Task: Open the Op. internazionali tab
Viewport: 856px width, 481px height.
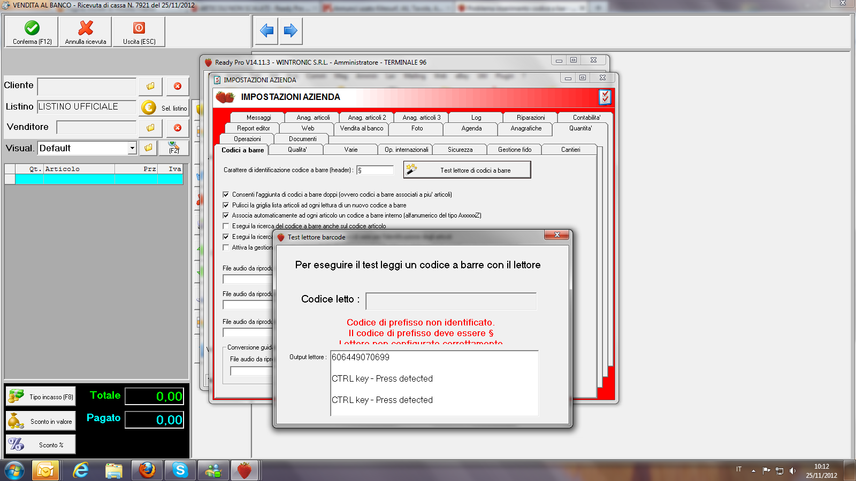Action: (x=407, y=150)
